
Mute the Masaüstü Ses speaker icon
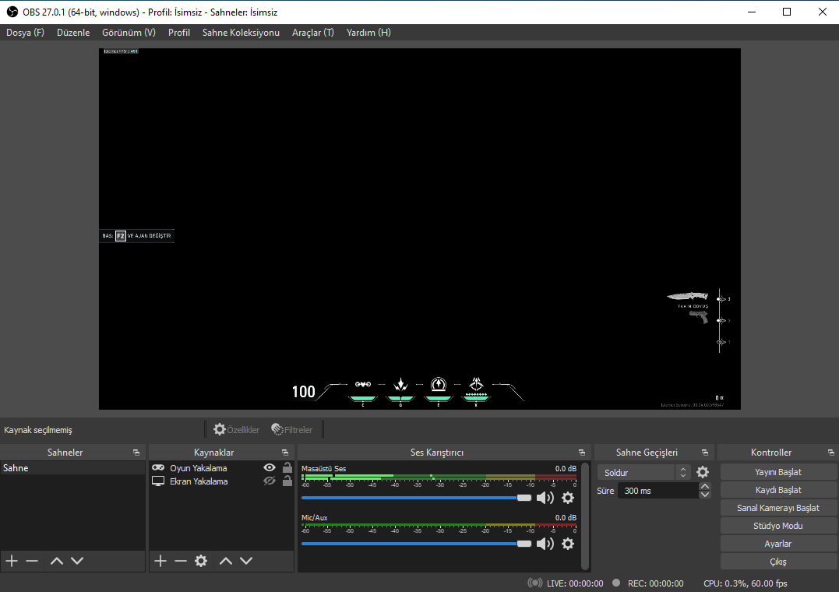pos(545,498)
